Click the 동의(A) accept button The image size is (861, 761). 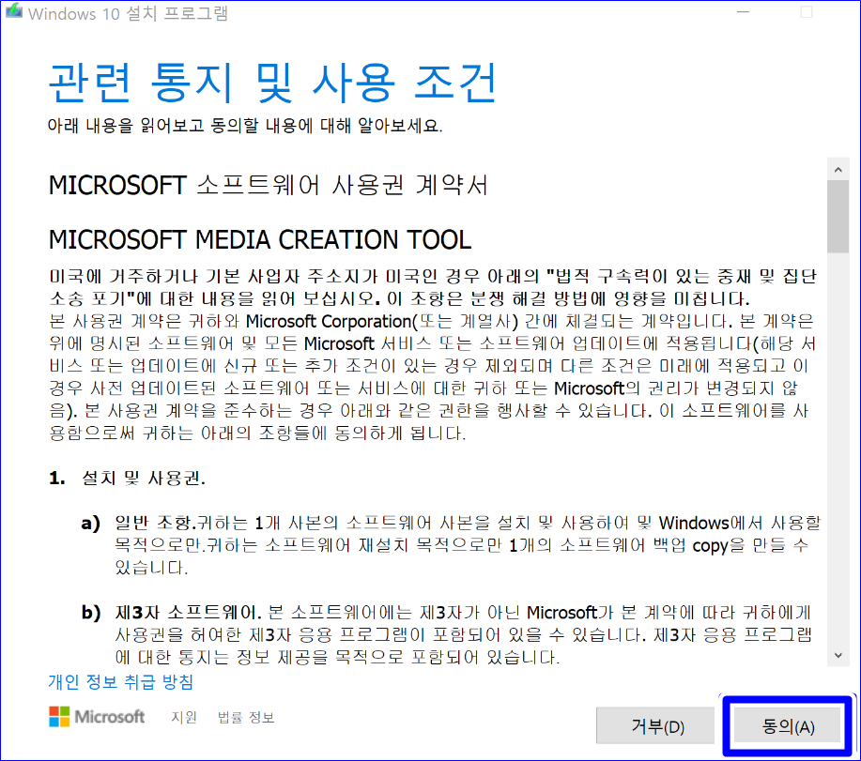(x=788, y=726)
